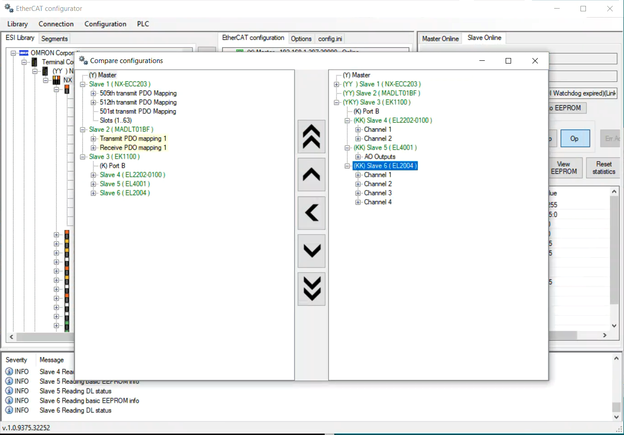Collapse (KK) Slave 6 (EL2004) node
624x435 pixels.
pos(347,166)
